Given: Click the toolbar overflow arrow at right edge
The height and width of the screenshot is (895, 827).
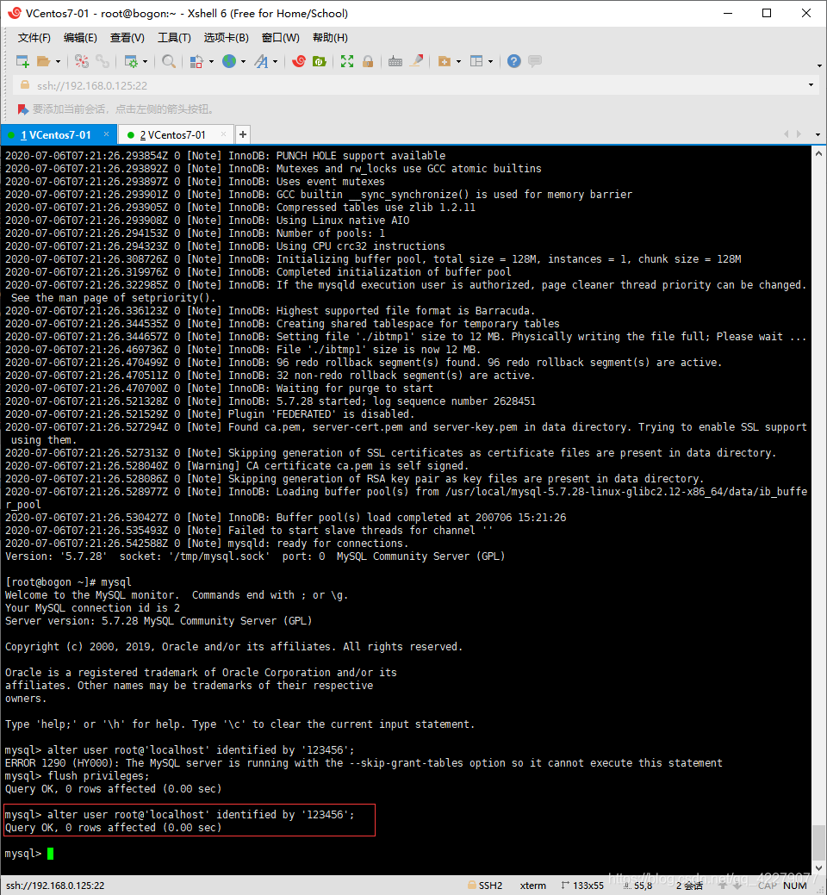Looking at the screenshot, I should tap(819, 65).
